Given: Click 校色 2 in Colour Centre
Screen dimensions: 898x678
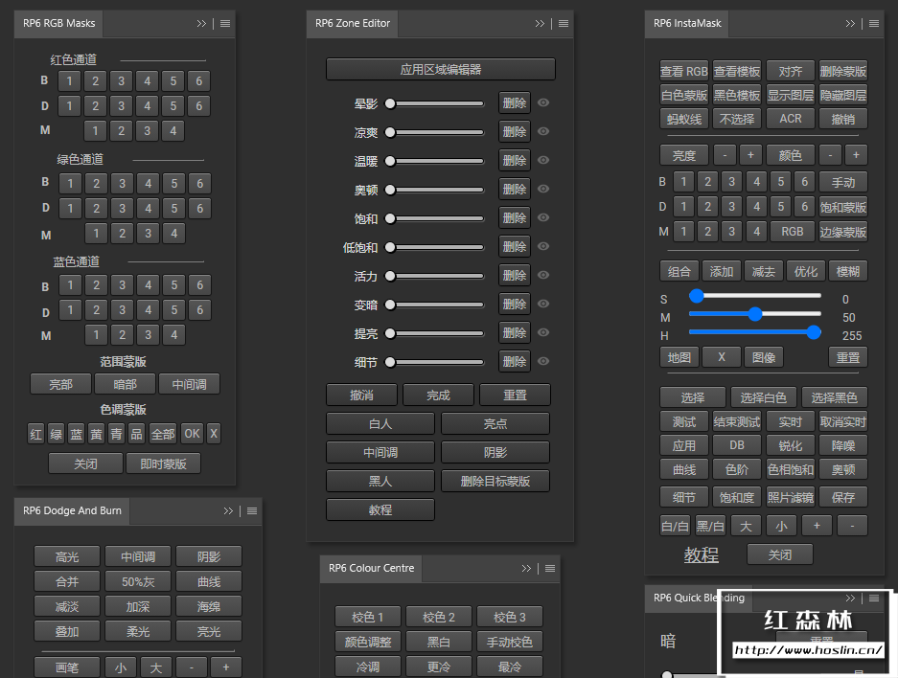Looking at the screenshot, I should coord(439,618).
